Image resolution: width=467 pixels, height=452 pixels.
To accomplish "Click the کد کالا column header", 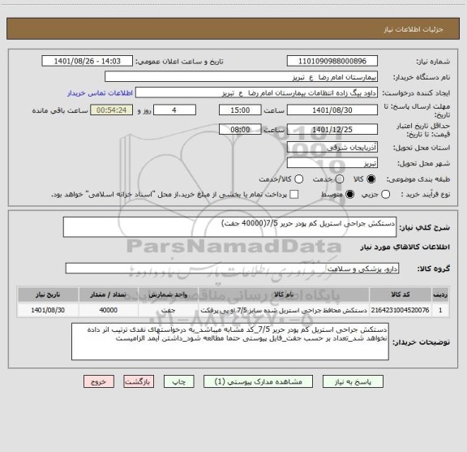I will pos(401,295).
